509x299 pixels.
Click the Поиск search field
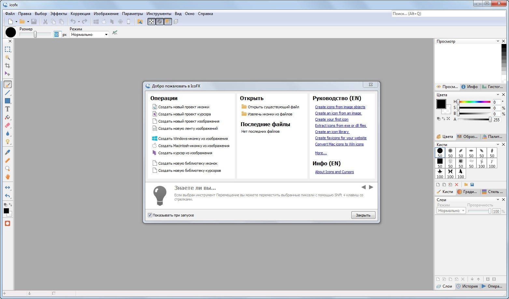click(448, 14)
